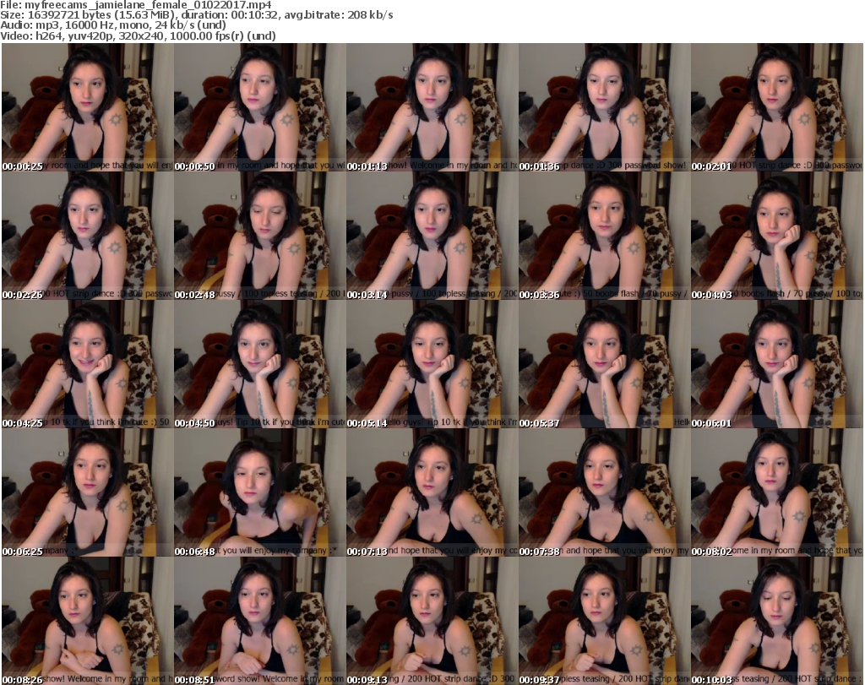Open the last thumbnail stamped 00:10:03
The image size is (865, 685).
click(776, 622)
